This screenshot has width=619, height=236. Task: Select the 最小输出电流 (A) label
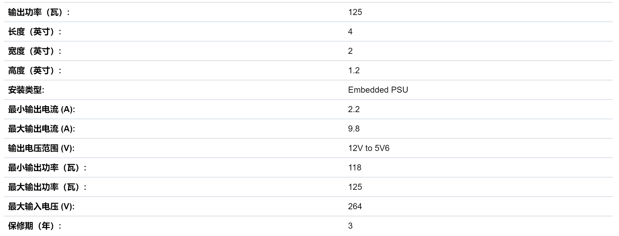pos(41,109)
